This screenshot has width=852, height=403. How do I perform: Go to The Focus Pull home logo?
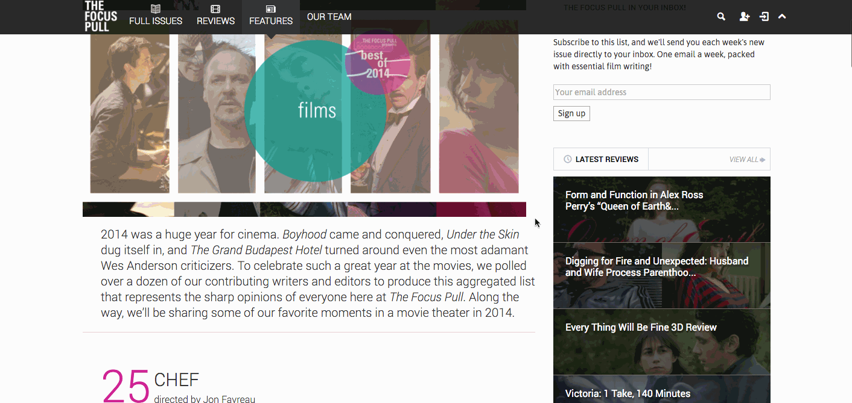101,16
